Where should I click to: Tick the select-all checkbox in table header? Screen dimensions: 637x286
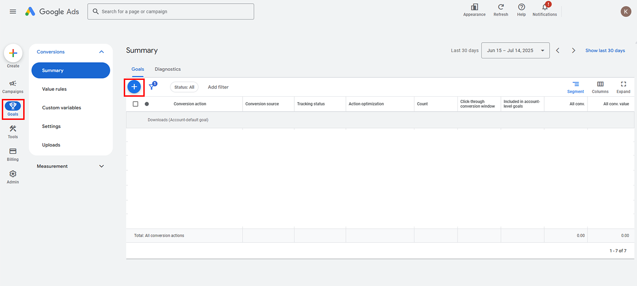click(136, 104)
